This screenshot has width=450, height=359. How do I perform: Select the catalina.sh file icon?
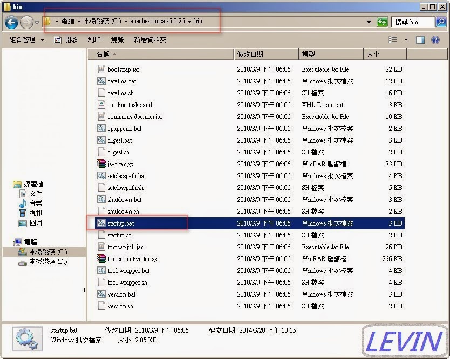[x=101, y=93]
